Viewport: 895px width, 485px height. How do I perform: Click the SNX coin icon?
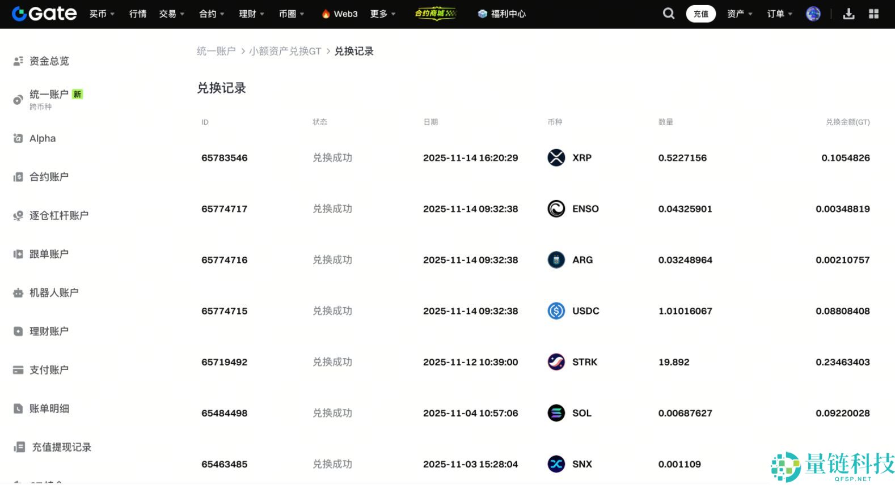tap(556, 464)
